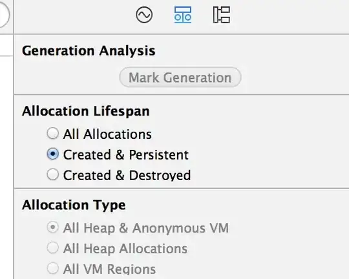Click the Generation Analysis section header
The width and height of the screenshot is (349, 279).
[x=89, y=51]
